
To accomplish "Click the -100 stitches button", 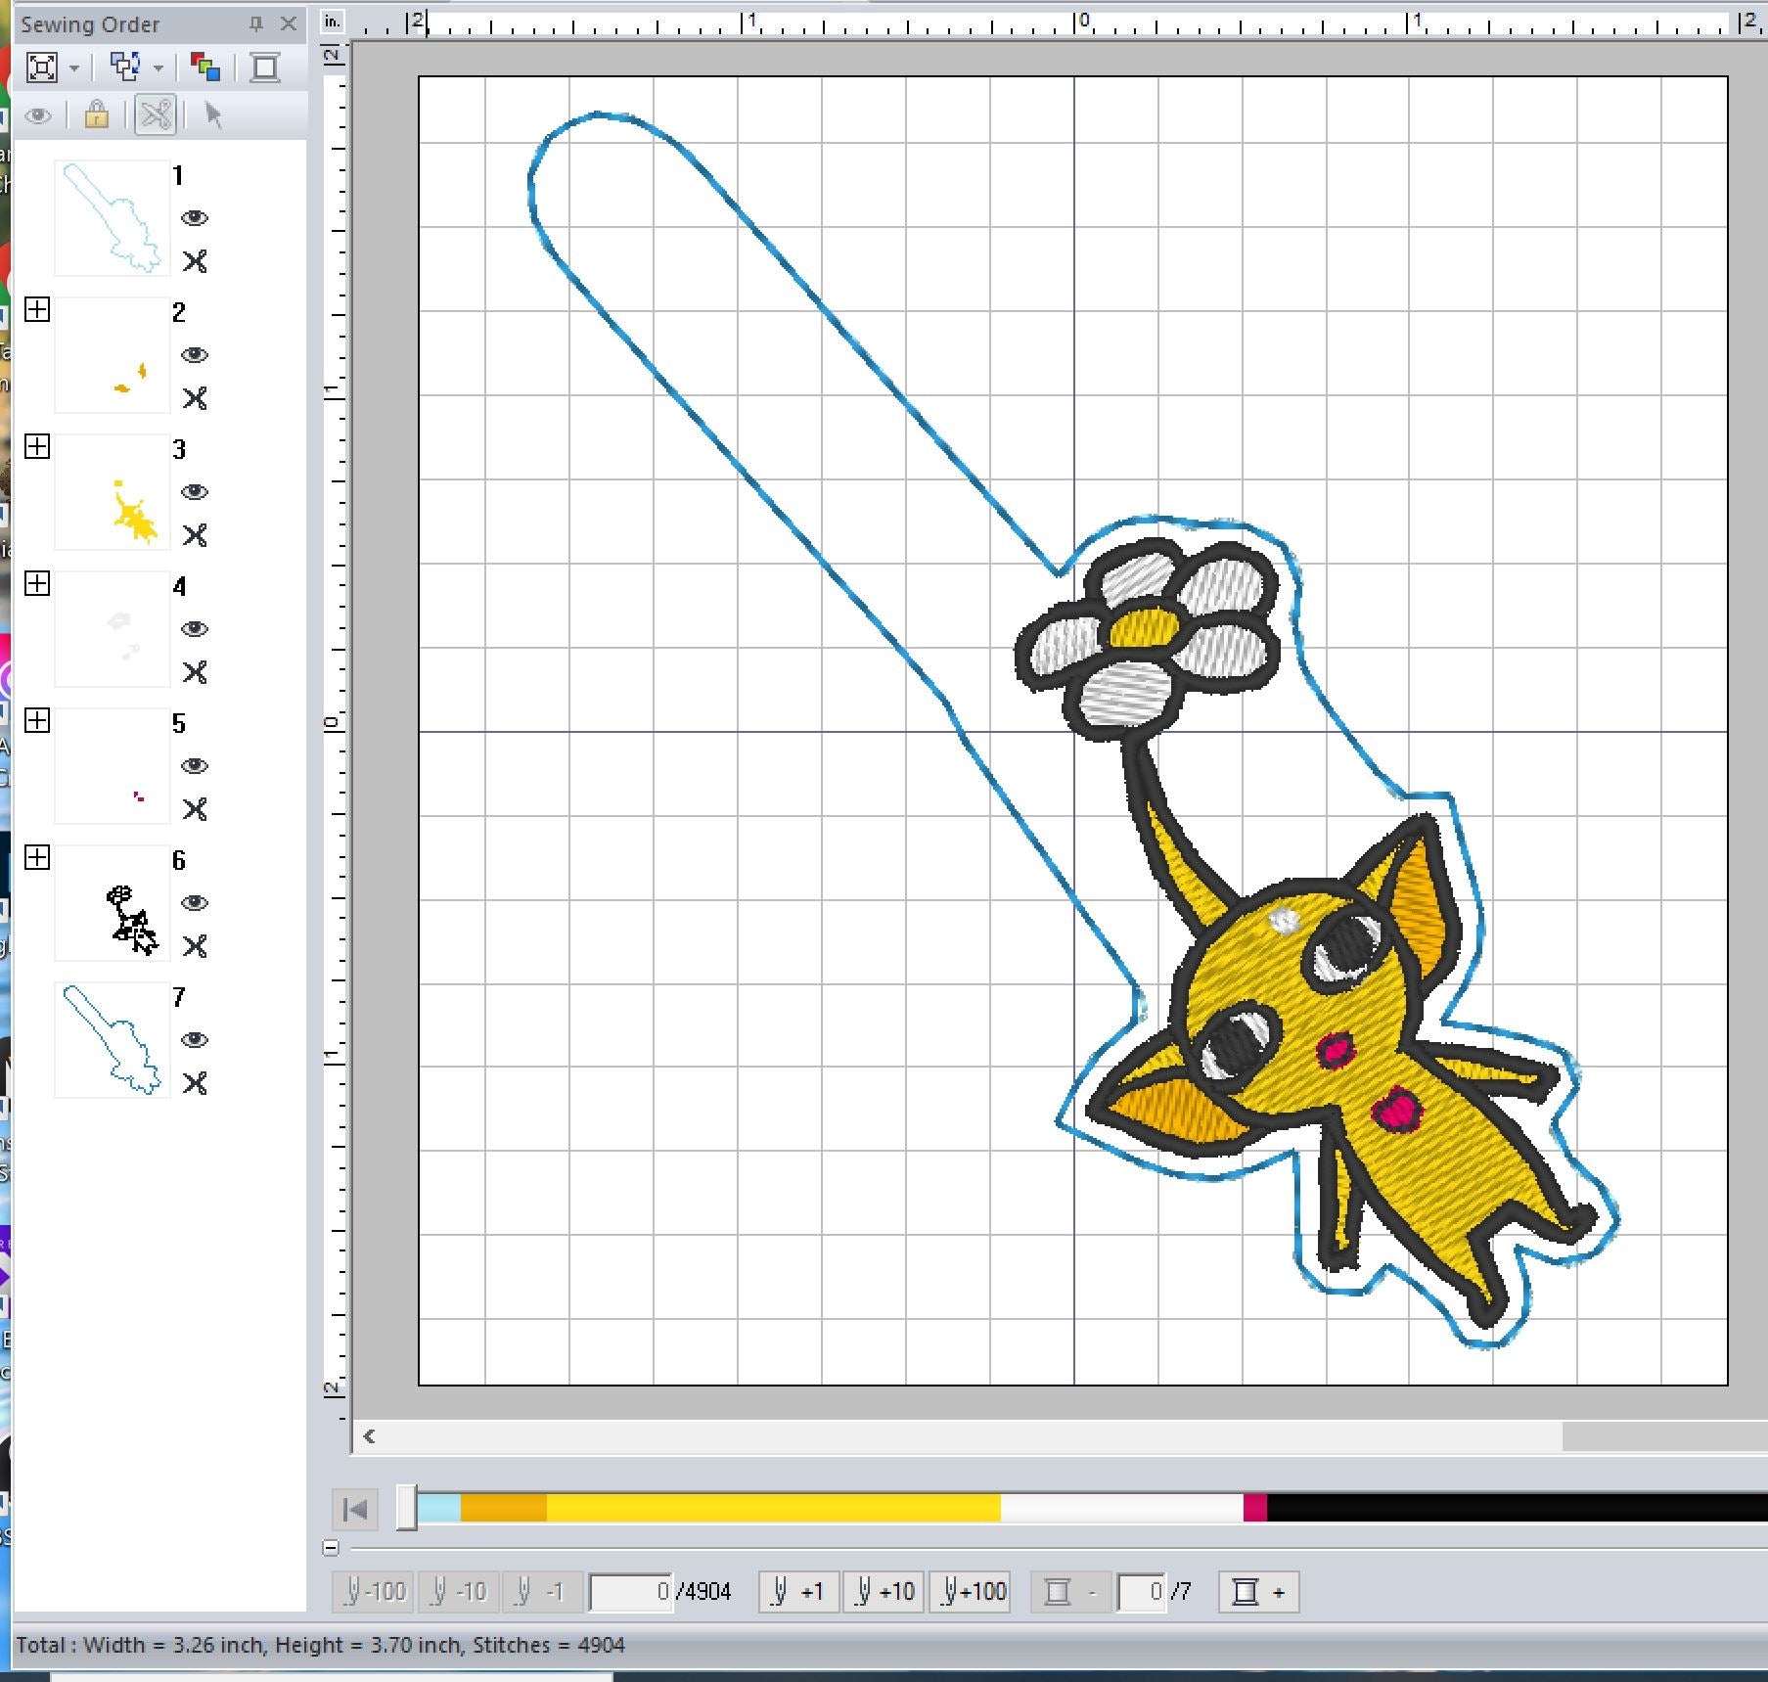I will pyautogui.click(x=373, y=1592).
